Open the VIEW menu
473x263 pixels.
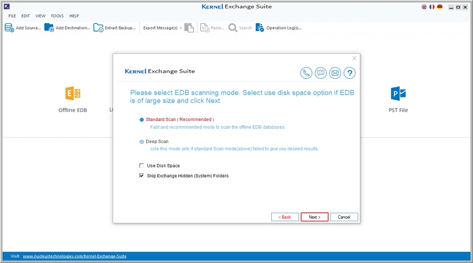click(40, 16)
